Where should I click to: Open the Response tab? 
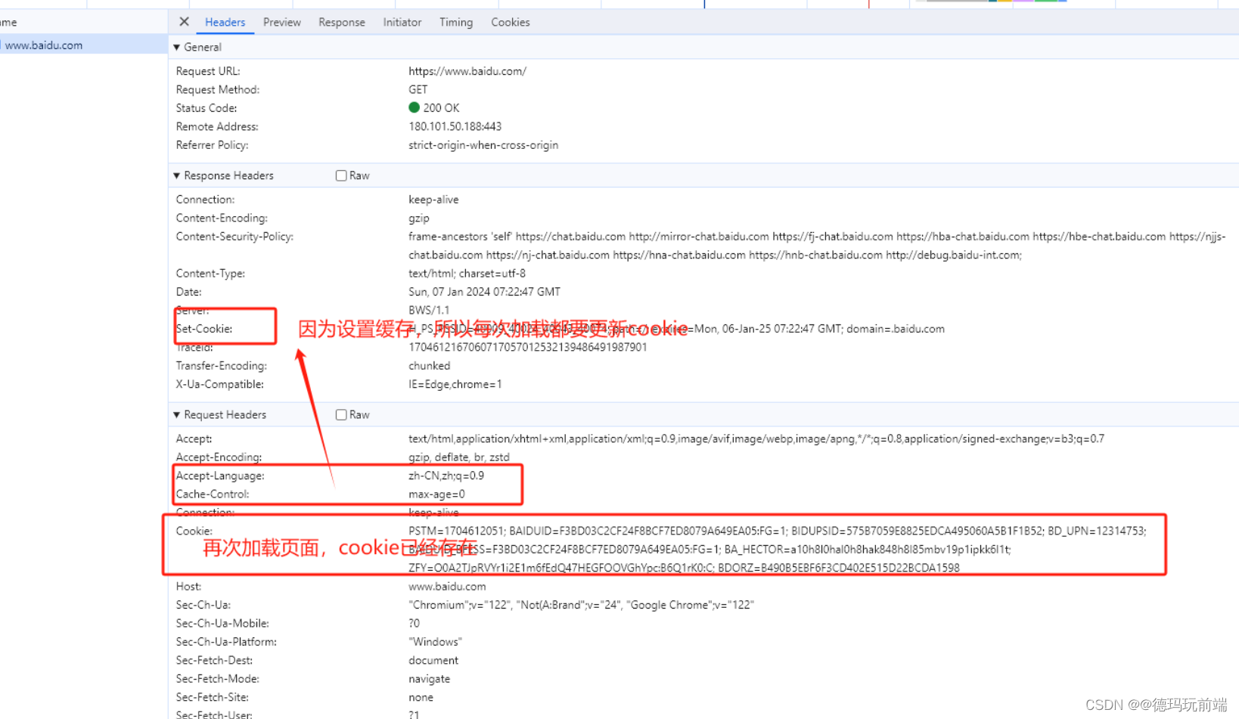point(342,22)
